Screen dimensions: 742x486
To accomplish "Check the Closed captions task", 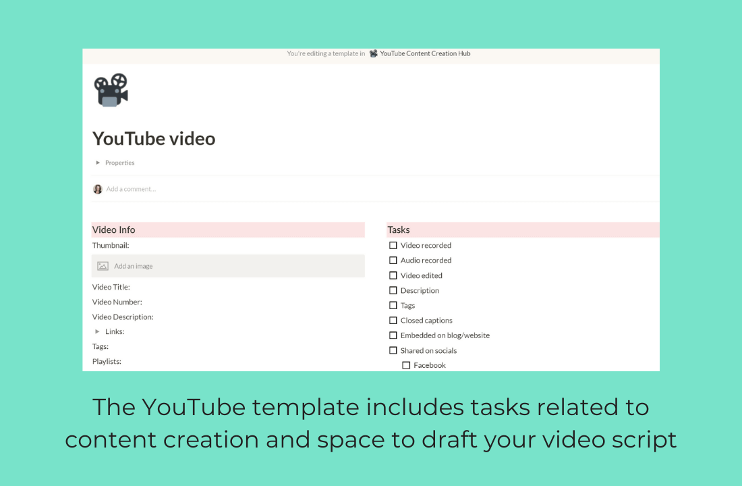I will [393, 320].
